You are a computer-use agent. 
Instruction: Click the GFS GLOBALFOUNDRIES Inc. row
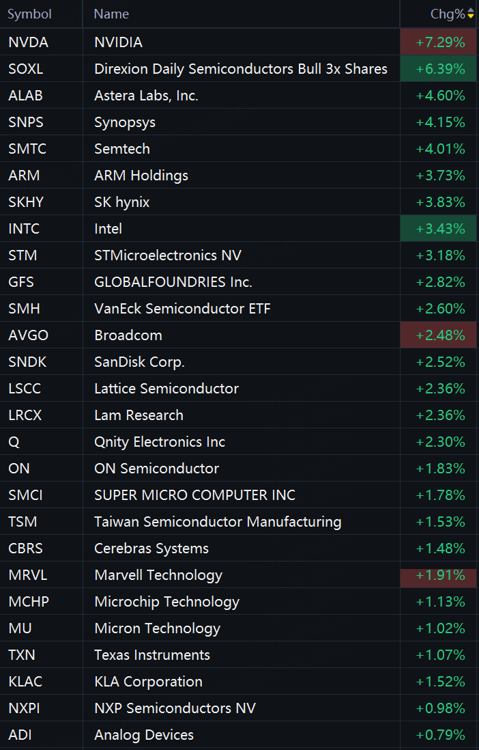coord(239,282)
